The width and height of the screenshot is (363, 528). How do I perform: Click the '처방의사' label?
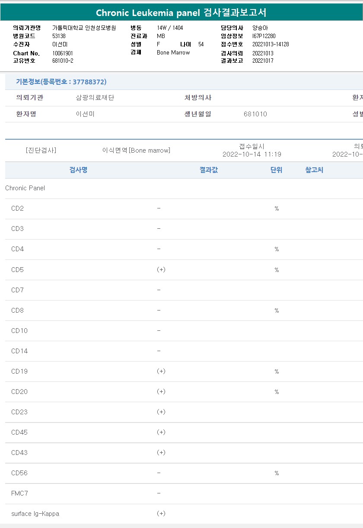[x=198, y=98]
